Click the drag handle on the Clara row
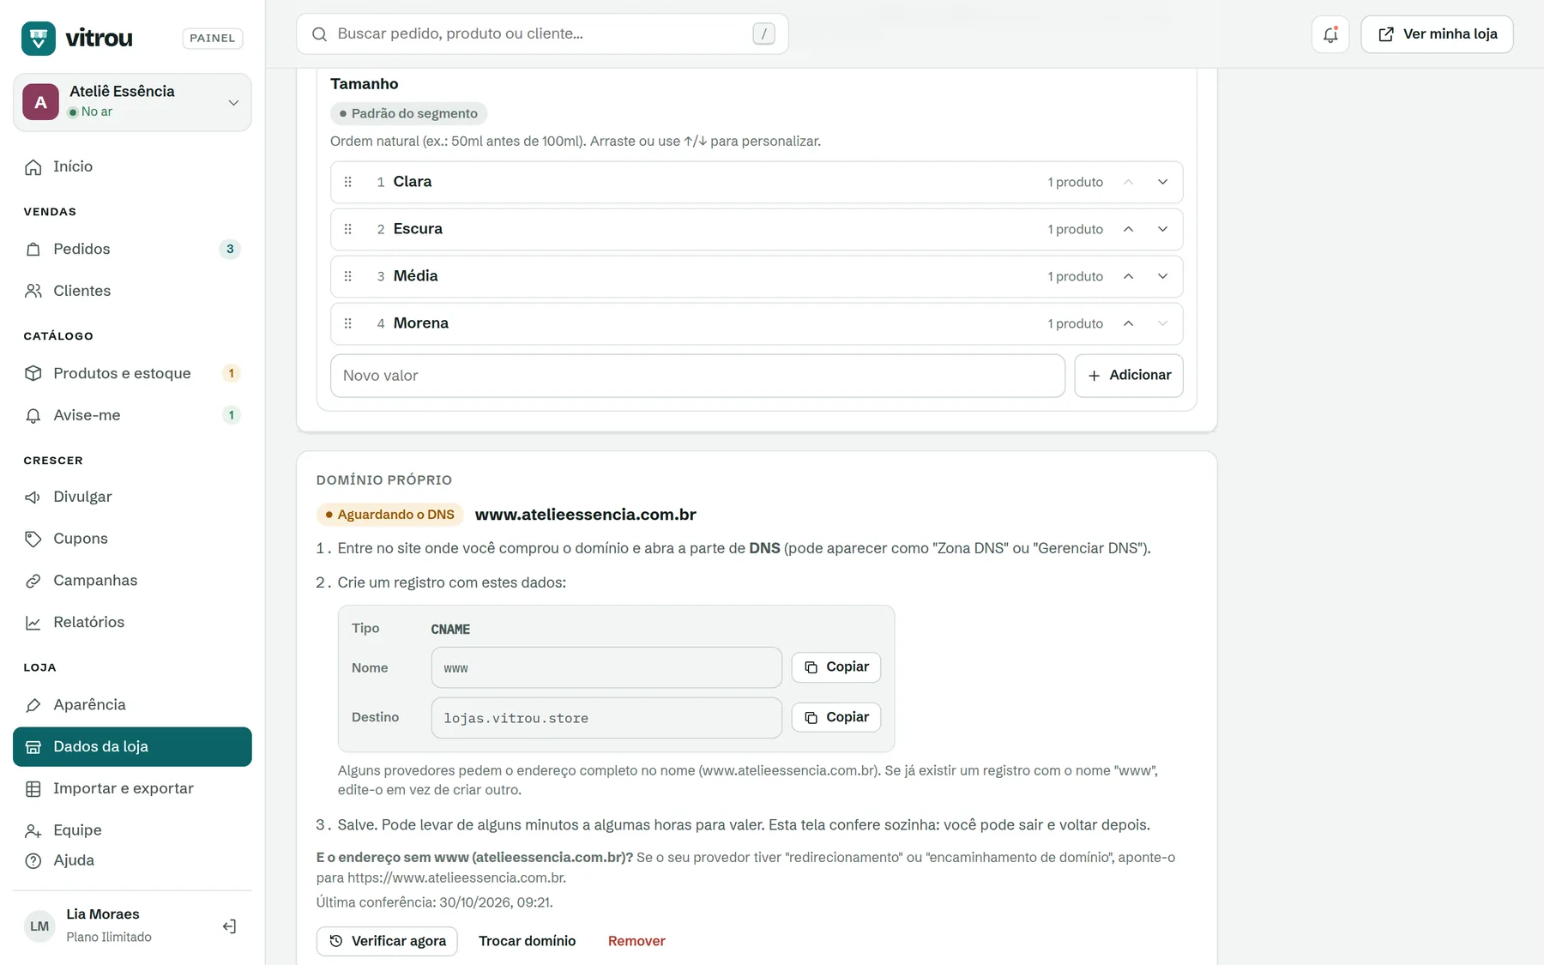 (347, 182)
